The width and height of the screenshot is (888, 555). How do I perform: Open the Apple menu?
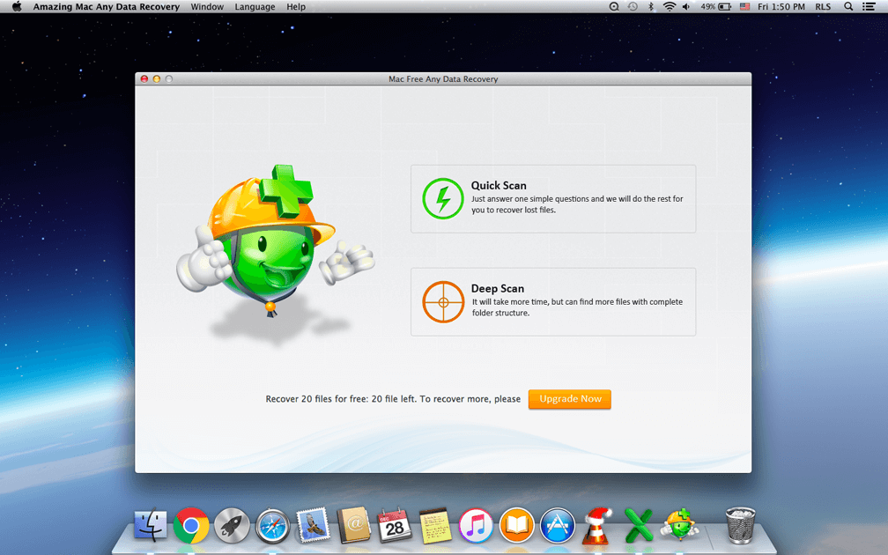pyautogui.click(x=17, y=7)
